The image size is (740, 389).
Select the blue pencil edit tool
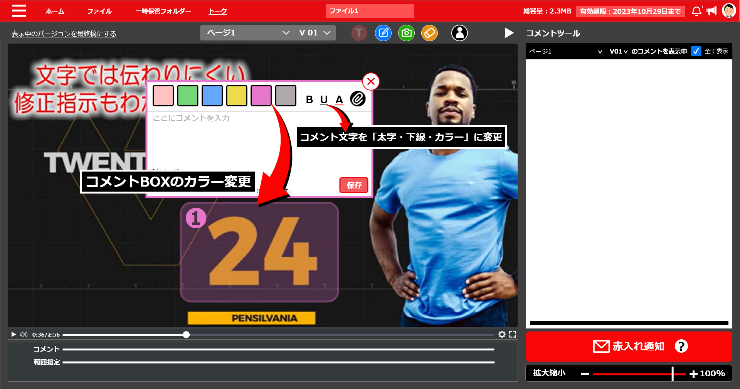(383, 33)
